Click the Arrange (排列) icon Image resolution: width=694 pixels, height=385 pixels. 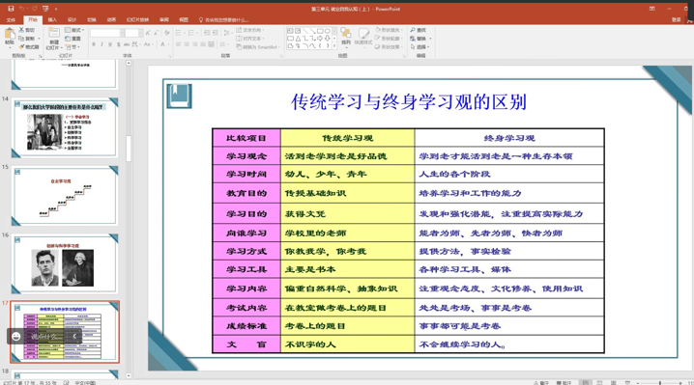(x=346, y=37)
